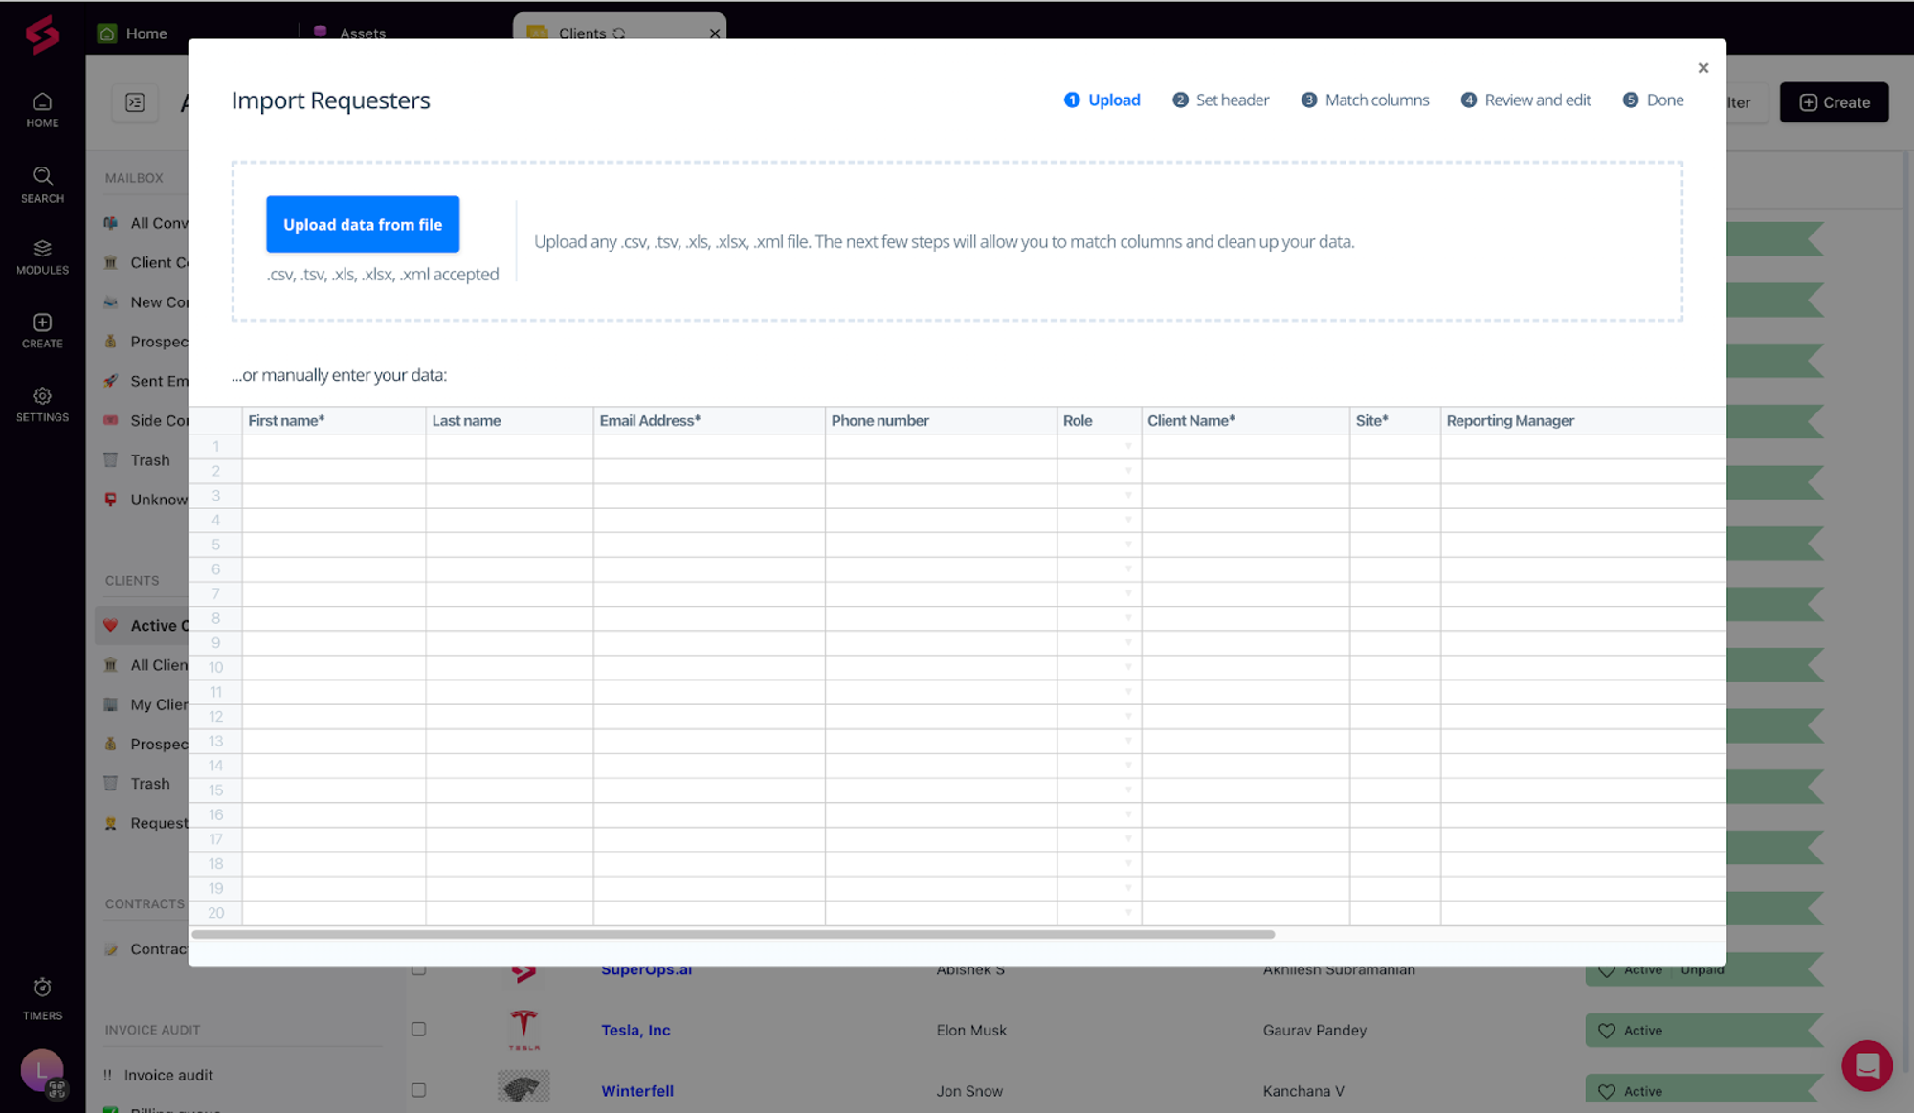The image size is (1914, 1113).
Task: Select row number 14 header
Action: [x=215, y=767]
